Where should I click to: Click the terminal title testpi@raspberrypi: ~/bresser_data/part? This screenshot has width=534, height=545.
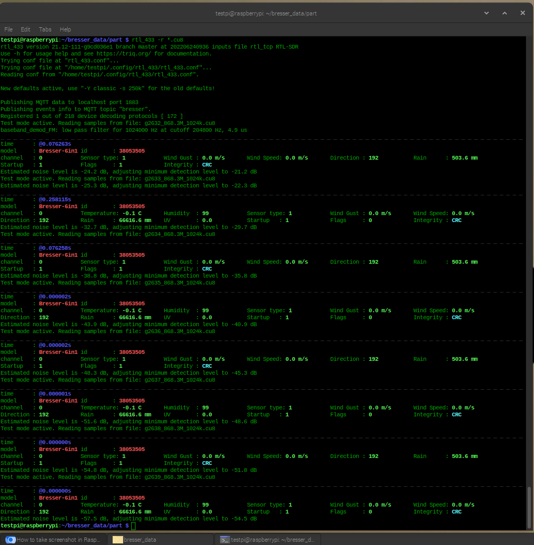point(267,13)
